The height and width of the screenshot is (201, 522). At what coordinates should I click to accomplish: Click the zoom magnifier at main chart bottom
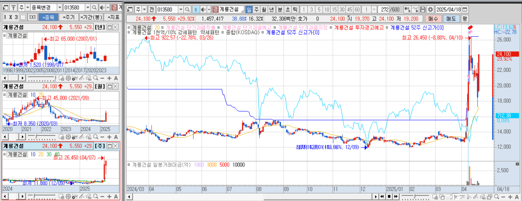(497, 197)
